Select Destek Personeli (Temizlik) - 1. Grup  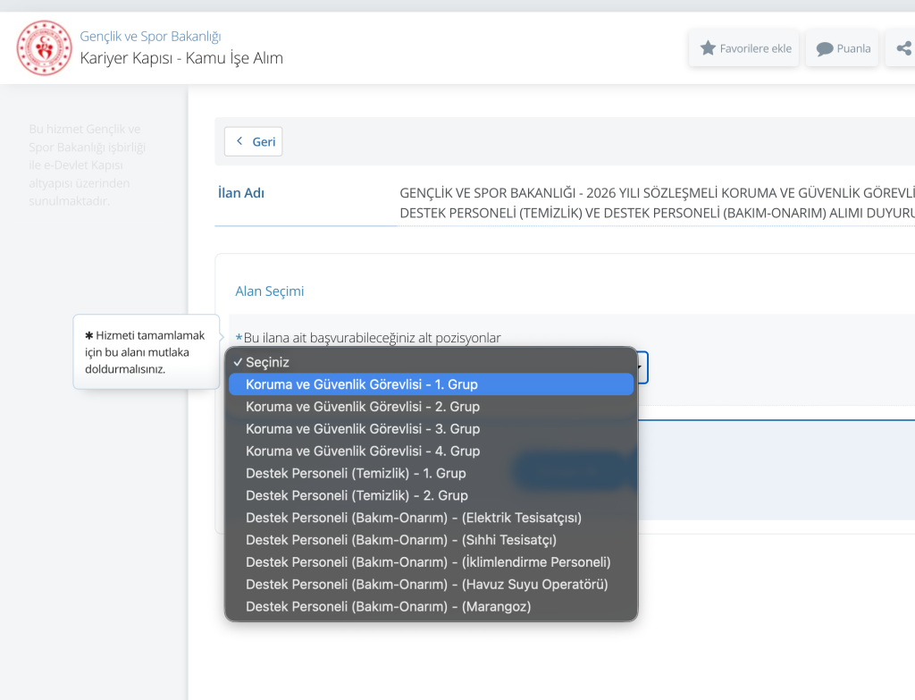tap(432, 473)
